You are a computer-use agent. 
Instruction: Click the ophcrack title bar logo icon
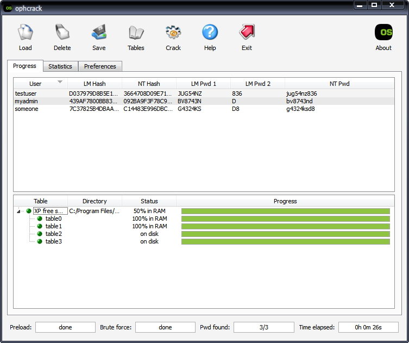pyautogui.click(x=9, y=8)
